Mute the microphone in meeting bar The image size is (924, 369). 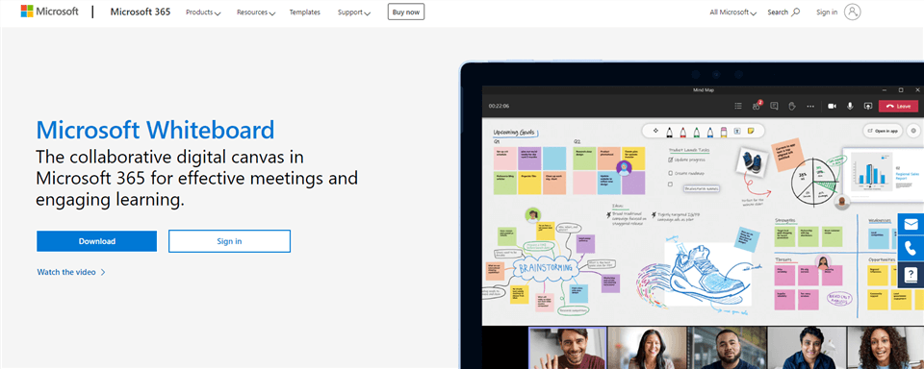click(850, 106)
